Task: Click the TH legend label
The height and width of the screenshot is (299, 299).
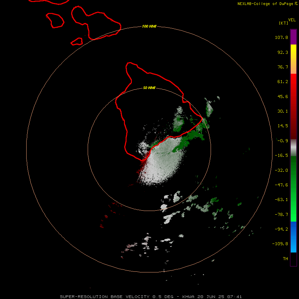Action: [x=285, y=258]
